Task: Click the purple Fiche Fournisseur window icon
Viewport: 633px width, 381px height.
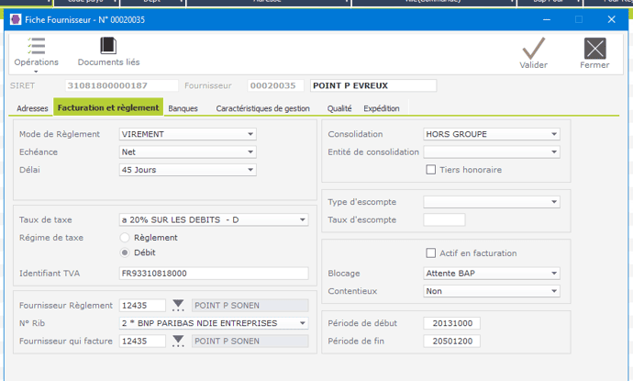Action: click(16, 19)
